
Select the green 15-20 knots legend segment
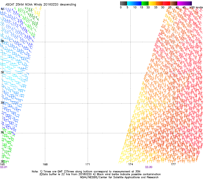tap(145, 3)
